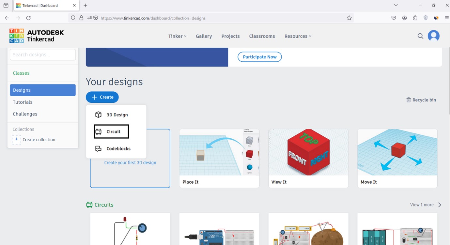
Task: Open the Gallery nav item
Action: 204,36
